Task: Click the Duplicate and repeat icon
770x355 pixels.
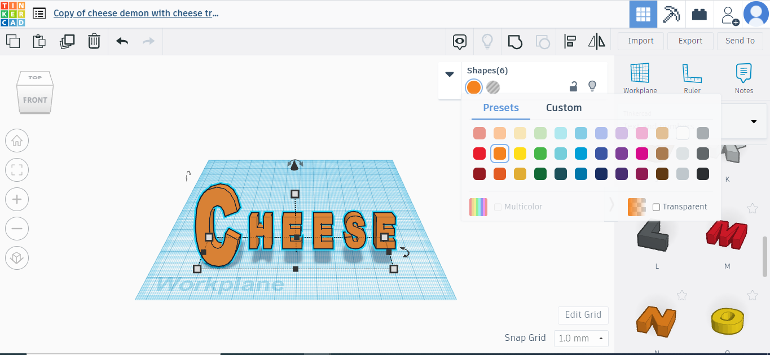Action: click(x=67, y=41)
